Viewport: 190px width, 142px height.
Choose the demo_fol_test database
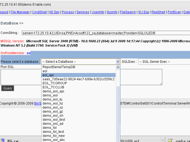[x=78, y=132]
